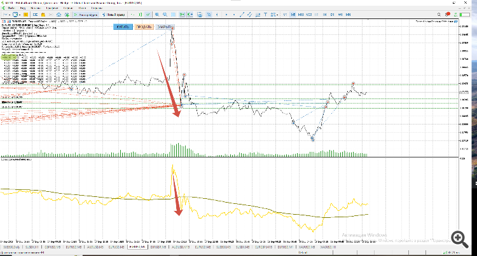
Task: Expand the graphical objects dropdown arrow
Action: 277,15
